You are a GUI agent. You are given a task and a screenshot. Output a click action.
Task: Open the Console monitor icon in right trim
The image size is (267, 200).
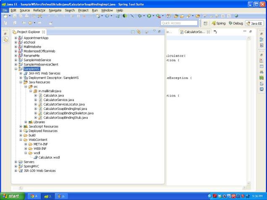262,89
